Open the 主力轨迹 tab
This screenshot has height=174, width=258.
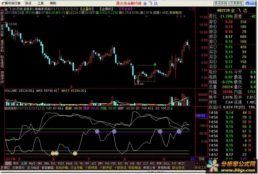[x=33, y=168]
